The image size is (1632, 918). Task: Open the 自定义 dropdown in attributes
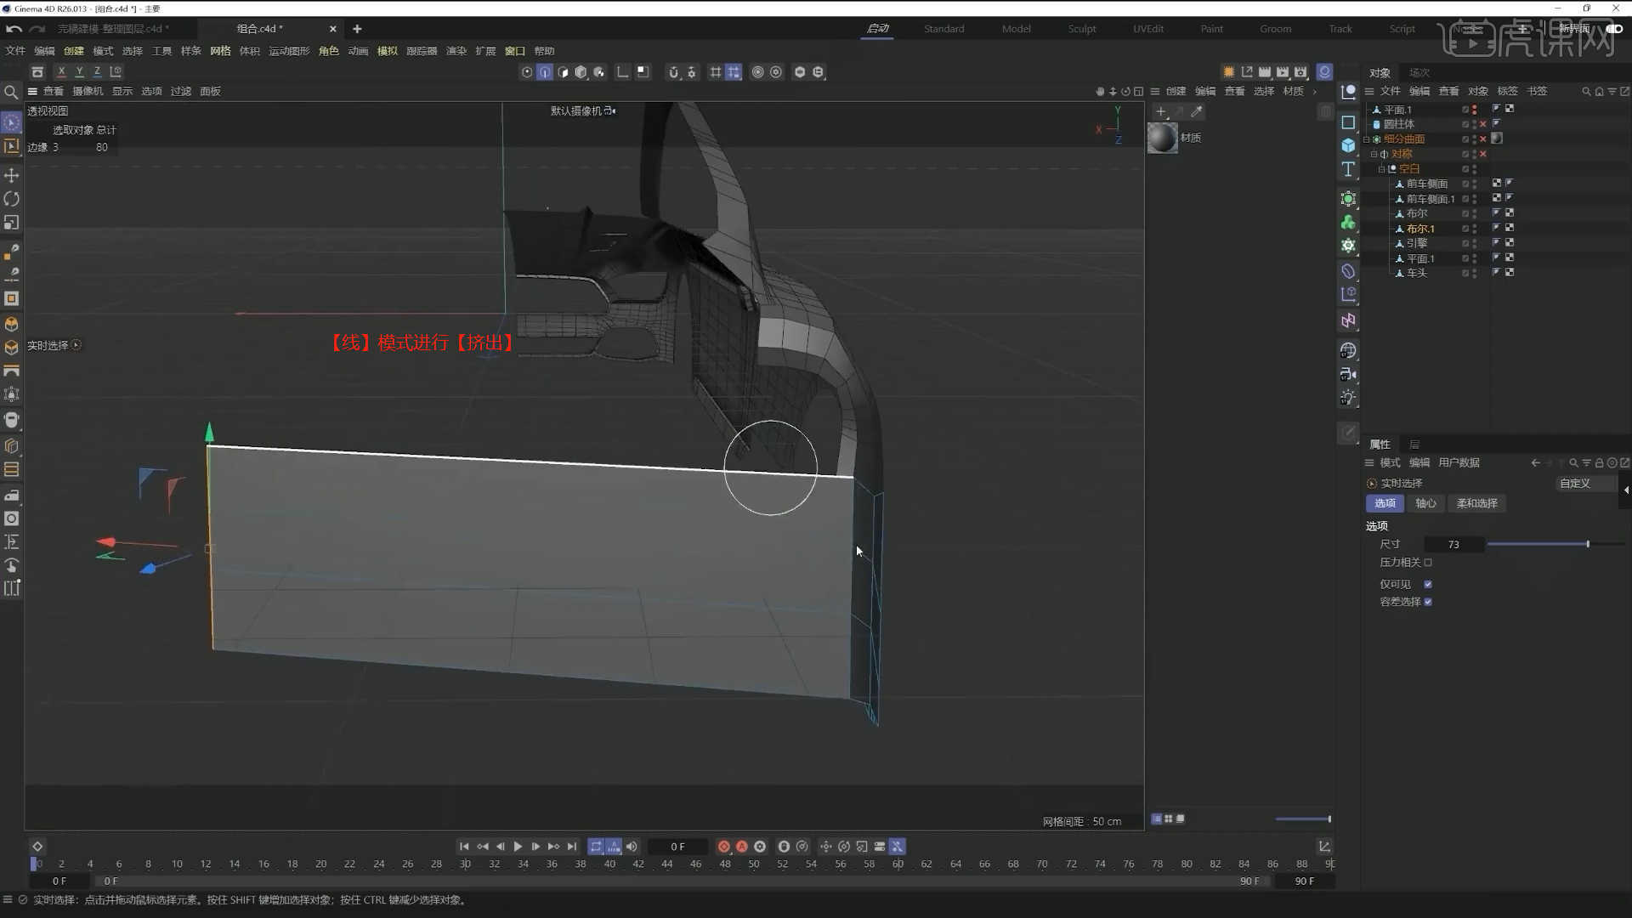coord(1586,484)
